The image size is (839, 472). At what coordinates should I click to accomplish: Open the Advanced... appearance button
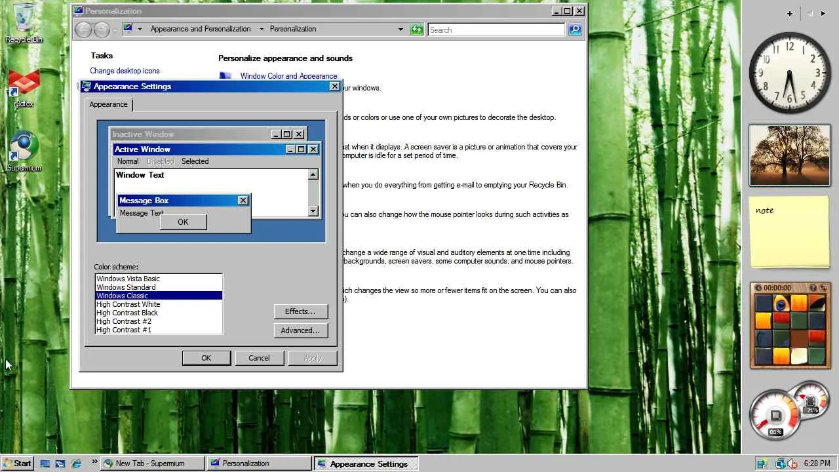pyautogui.click(x=300, y=330)
